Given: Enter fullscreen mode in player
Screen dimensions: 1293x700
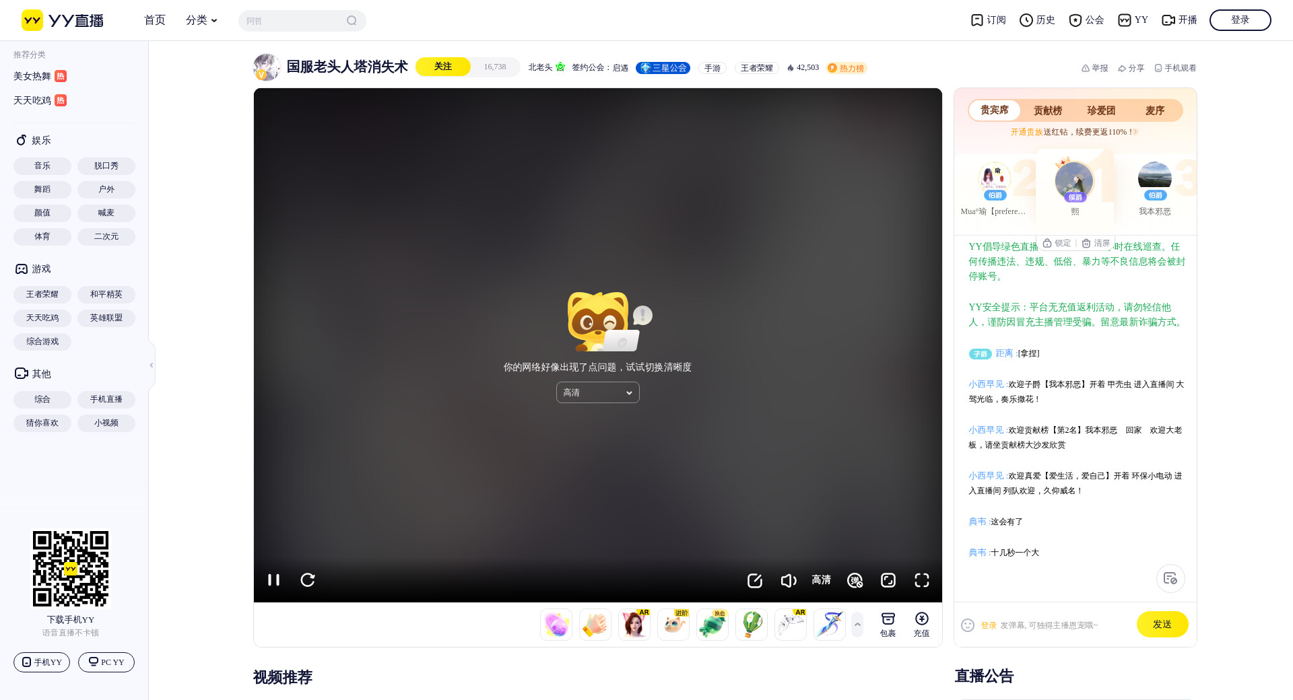Looking at the screenshot, I should click(921, 580).
